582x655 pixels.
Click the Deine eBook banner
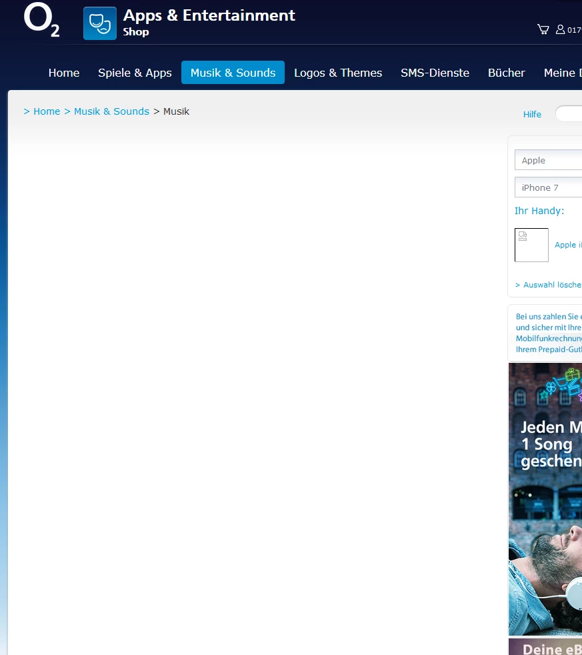pyautogui.click(x=545, y=646)
